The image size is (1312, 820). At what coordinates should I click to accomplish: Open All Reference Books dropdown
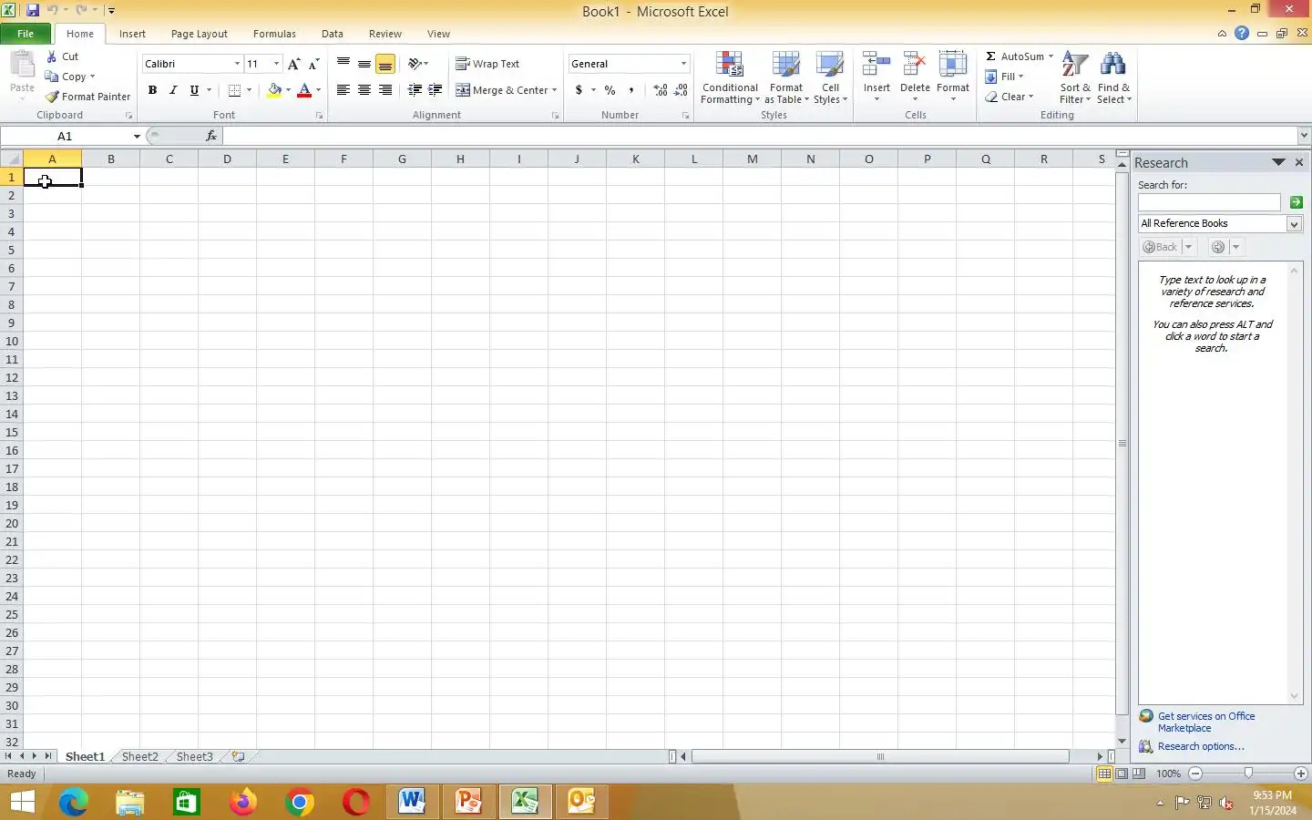coord(1293,223)
